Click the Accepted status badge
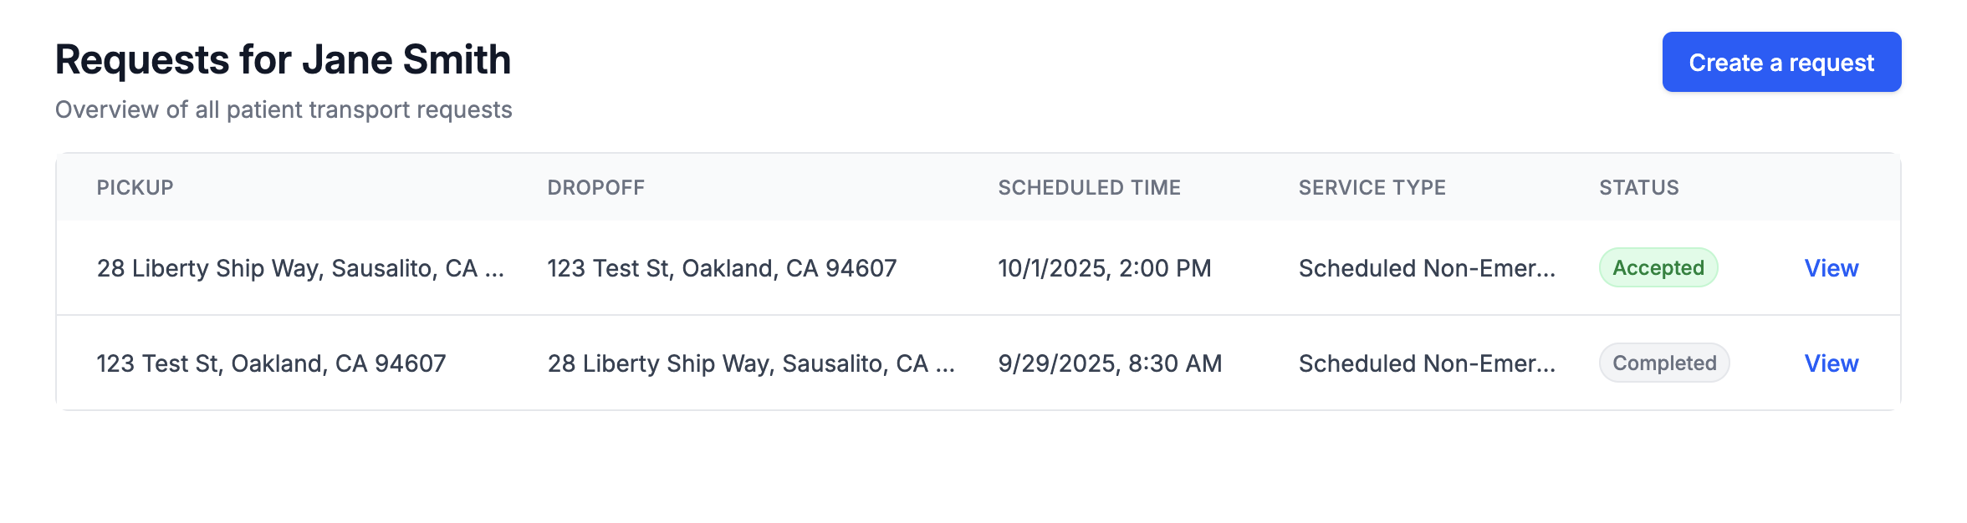Screen dimensions: 1967x523 point(1658,268)
